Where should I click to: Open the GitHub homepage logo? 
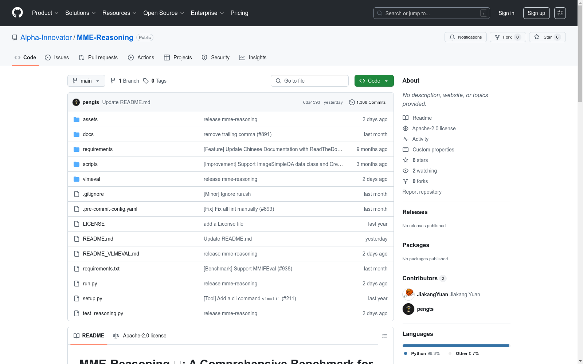coord(17,13)
